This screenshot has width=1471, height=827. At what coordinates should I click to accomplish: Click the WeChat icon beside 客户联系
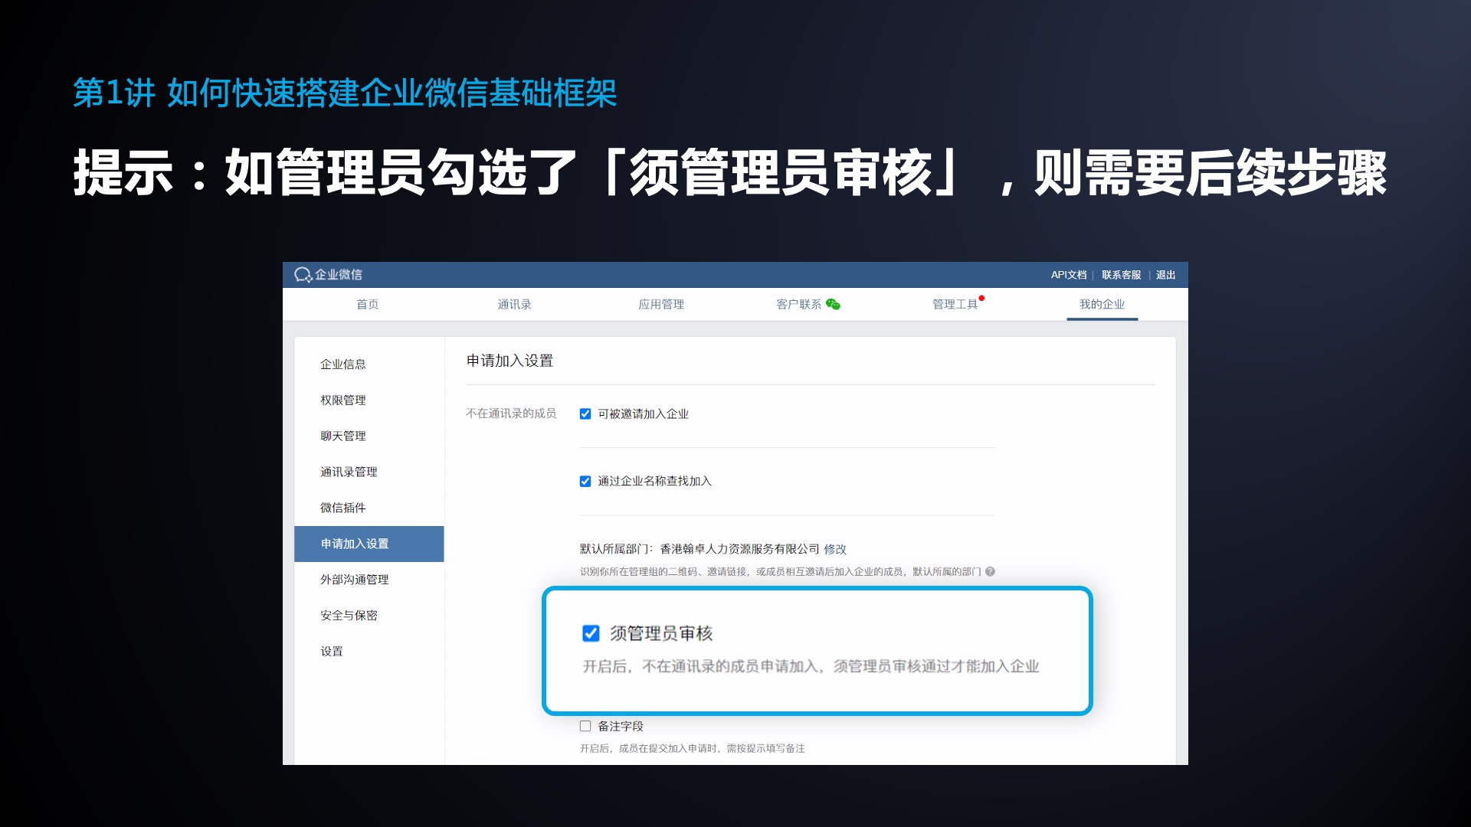(x=833, y=305)
